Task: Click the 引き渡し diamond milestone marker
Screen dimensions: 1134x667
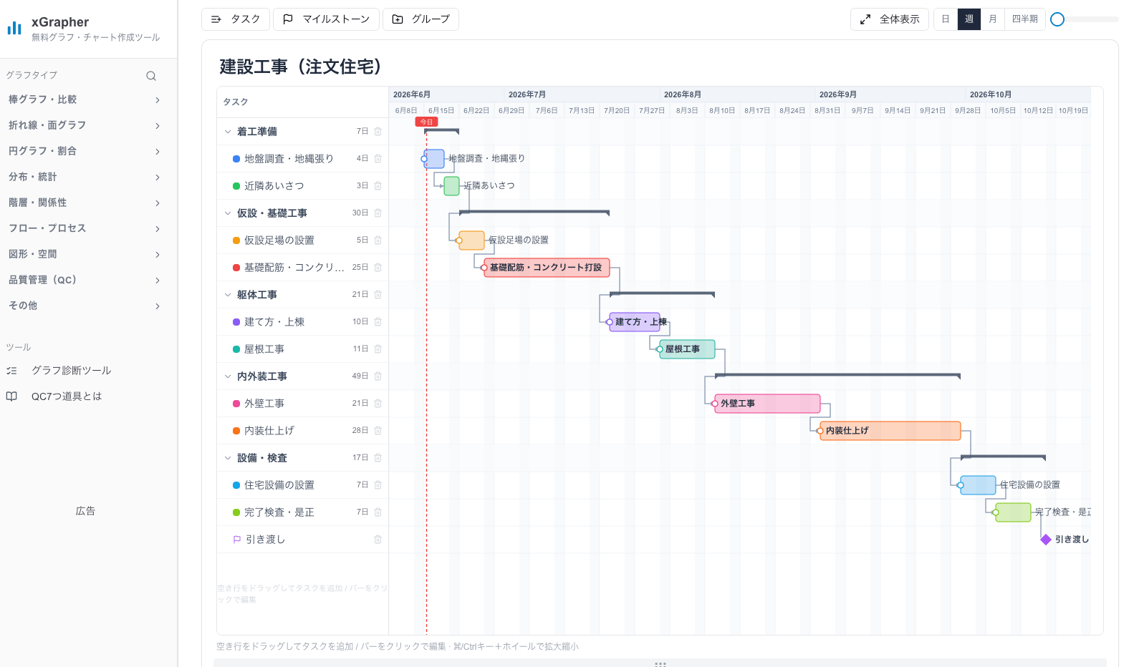Action: [x=1046, y=540]
